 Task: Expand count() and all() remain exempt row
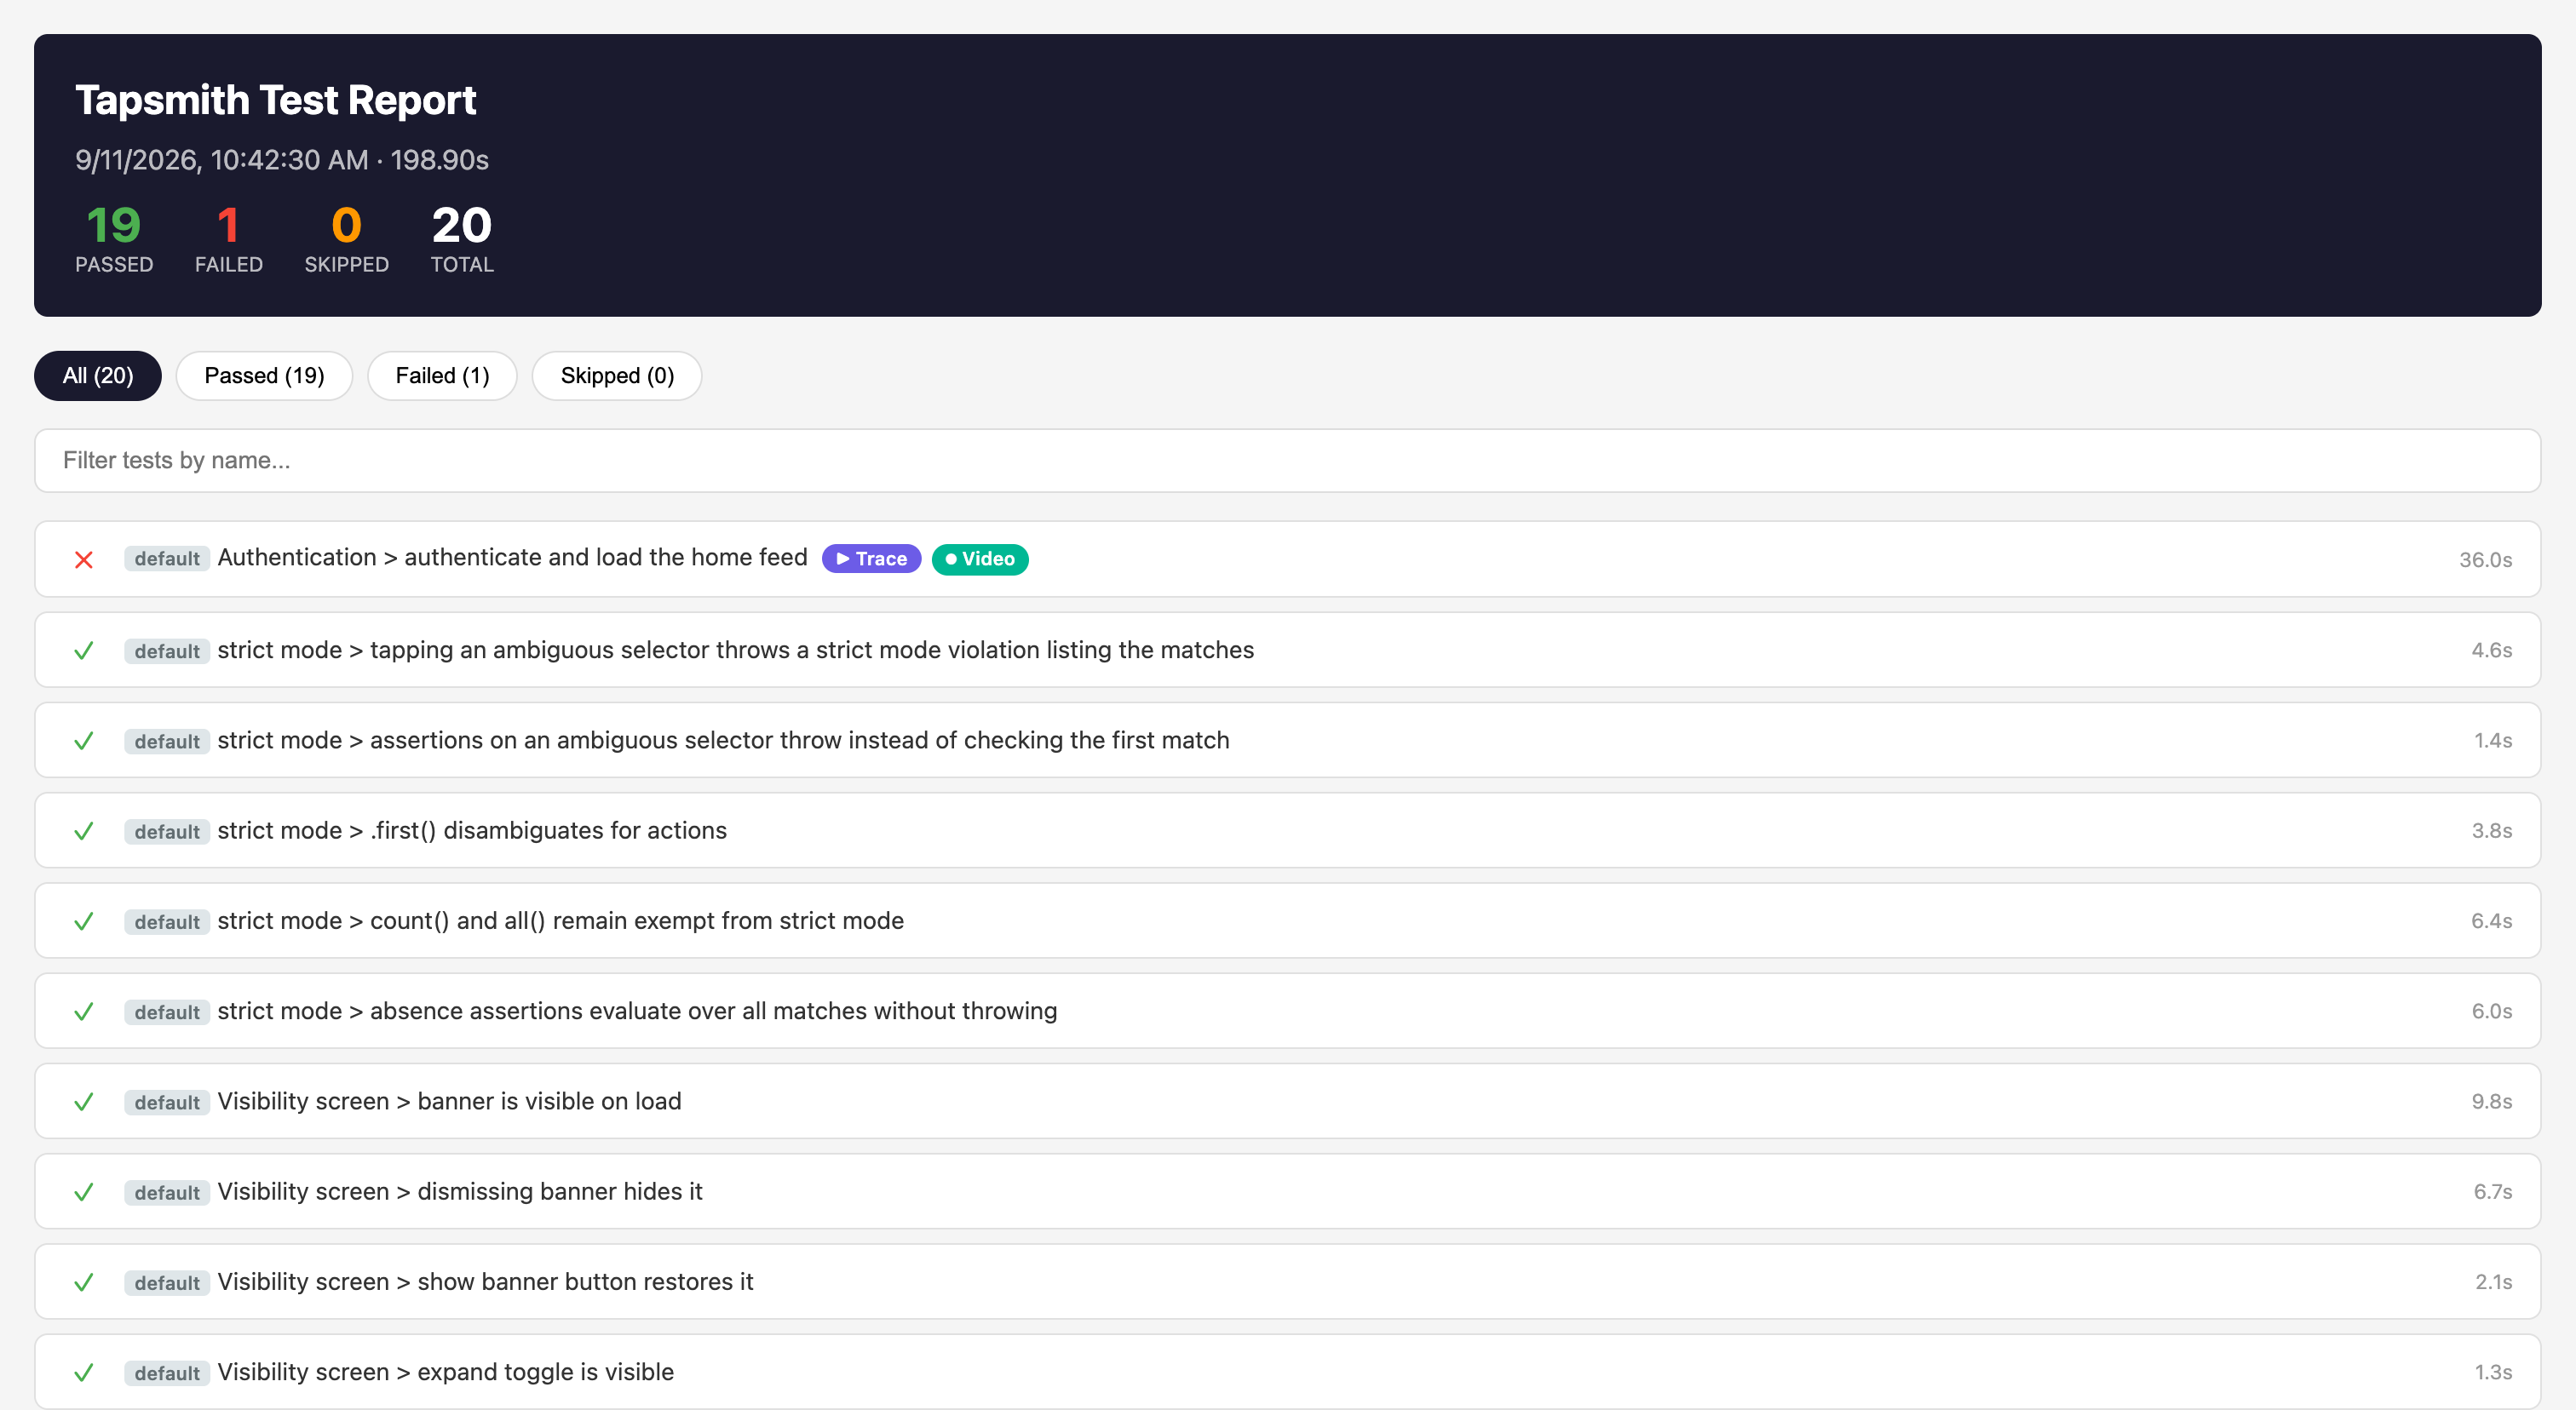(x=1287, y=920)
